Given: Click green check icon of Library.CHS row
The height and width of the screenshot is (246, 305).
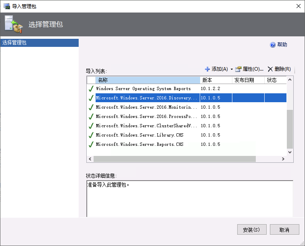Looking at the screenshot, I should click(91, 135).
